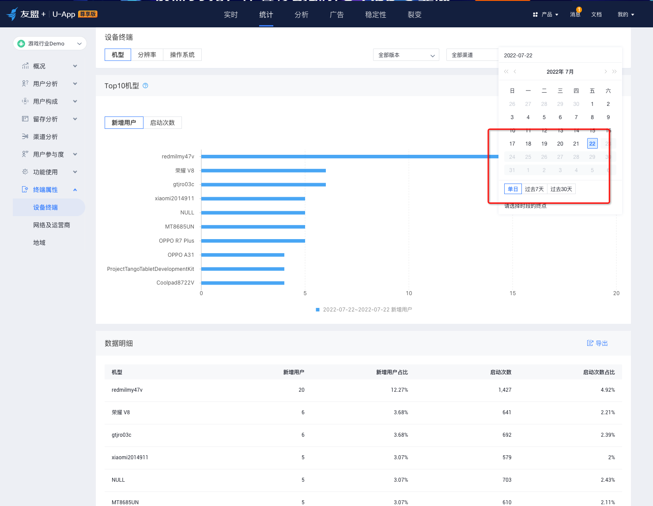653x506 pixels.
Task: Select 单日 range option
Action: (x=513, y=189)
